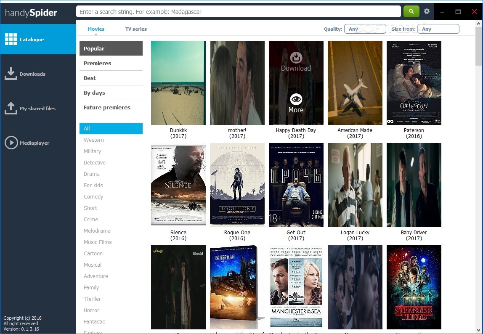Open the Dunkirk poster

click(x=178, y=83)
